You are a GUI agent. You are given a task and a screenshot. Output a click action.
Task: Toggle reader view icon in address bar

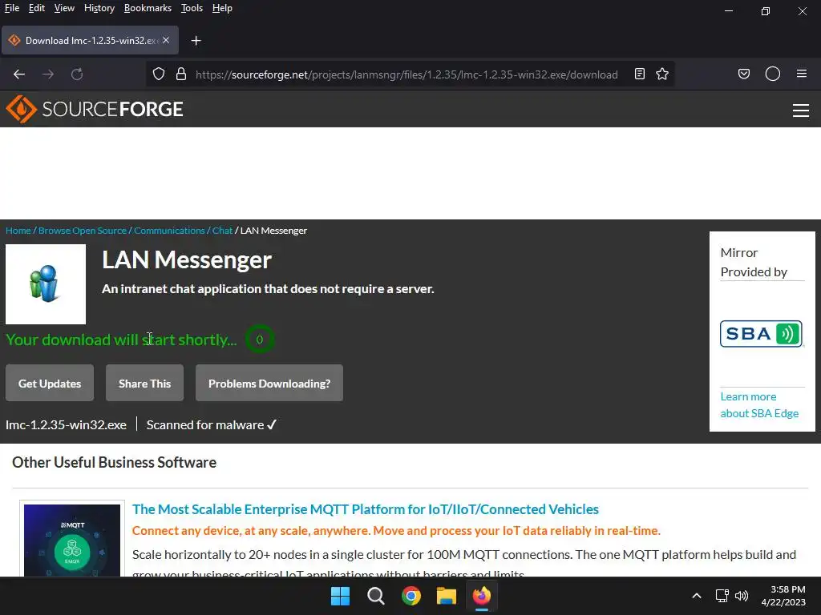tap(639, 74)
